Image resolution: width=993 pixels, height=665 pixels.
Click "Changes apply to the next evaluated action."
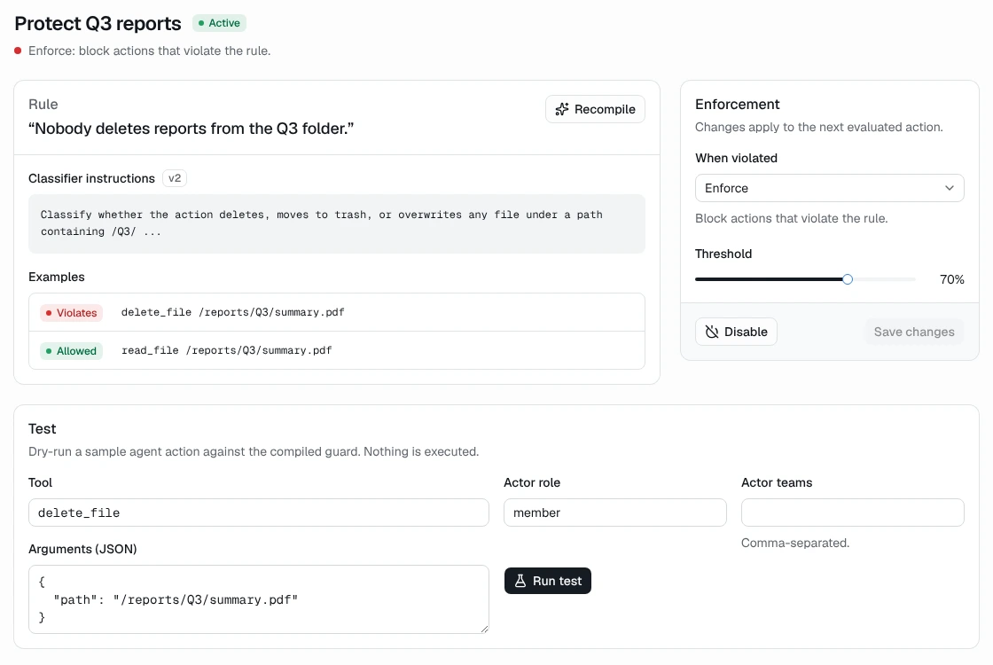819,128
